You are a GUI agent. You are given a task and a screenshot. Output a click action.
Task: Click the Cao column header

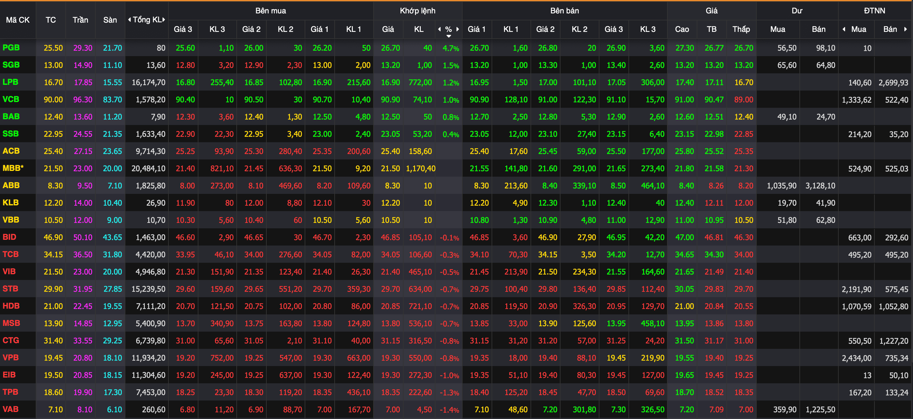pos(682,29)
